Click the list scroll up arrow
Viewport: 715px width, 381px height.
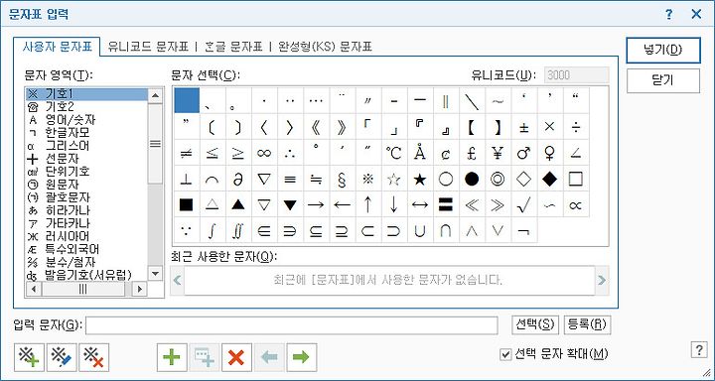click(156, 95)
